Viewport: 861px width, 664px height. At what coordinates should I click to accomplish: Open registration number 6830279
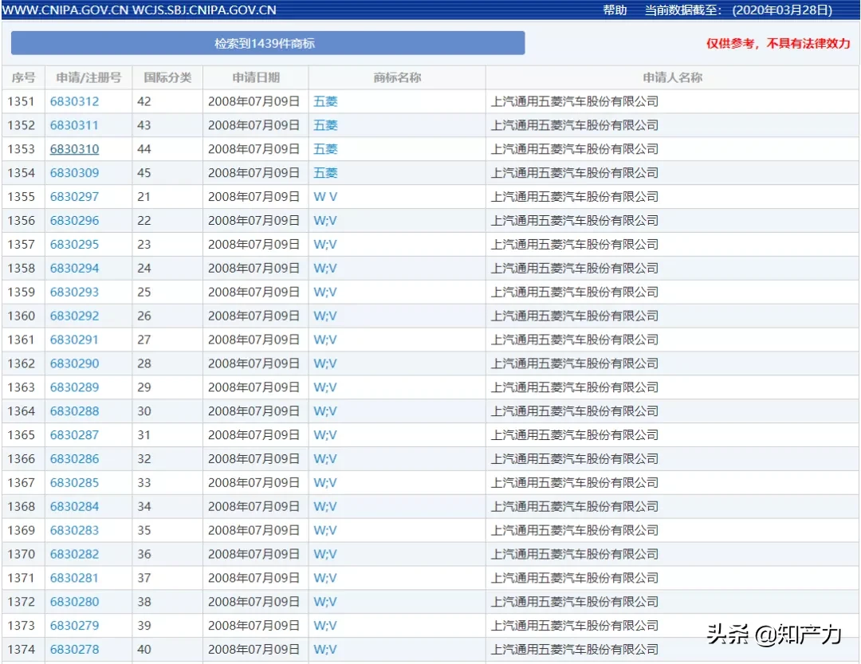tap(75, 626)
